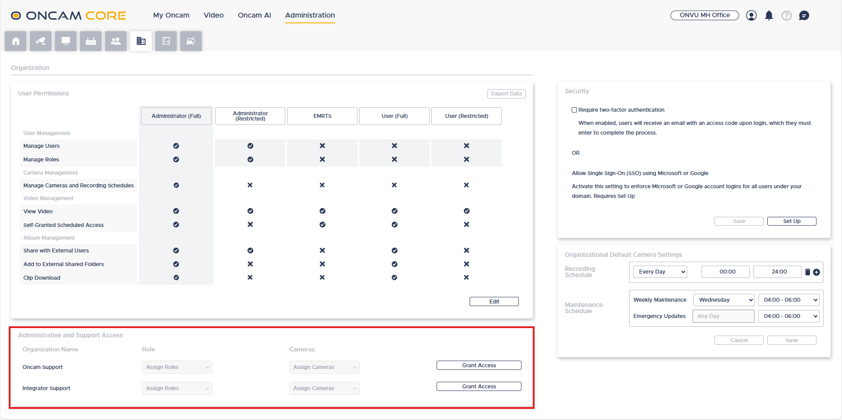Grant Access for Integrator Support
This screenshot has width=842, height=420.
pyautogui.click(x=479, y=387)
